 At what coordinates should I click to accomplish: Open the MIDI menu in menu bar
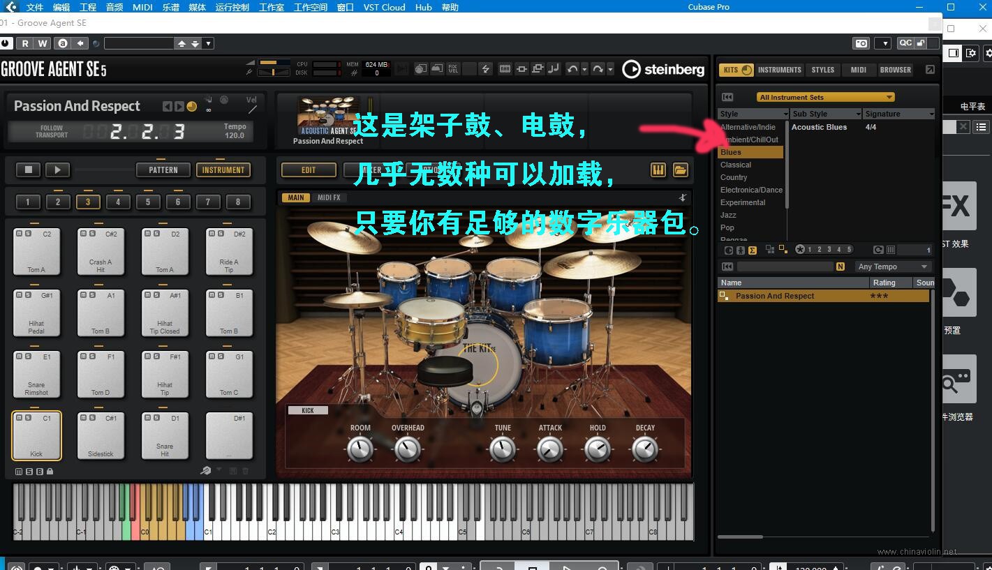click(x=142, y=7)
